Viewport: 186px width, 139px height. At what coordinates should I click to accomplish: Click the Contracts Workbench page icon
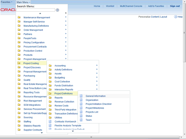tap(50, 122)
